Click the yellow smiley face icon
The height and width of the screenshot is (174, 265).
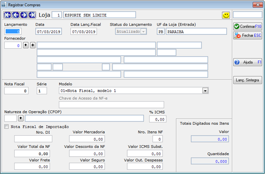tap(226, 15)
